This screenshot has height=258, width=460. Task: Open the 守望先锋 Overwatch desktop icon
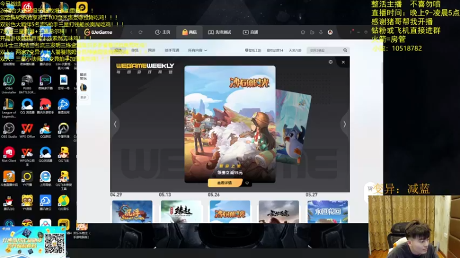(63, 130)
